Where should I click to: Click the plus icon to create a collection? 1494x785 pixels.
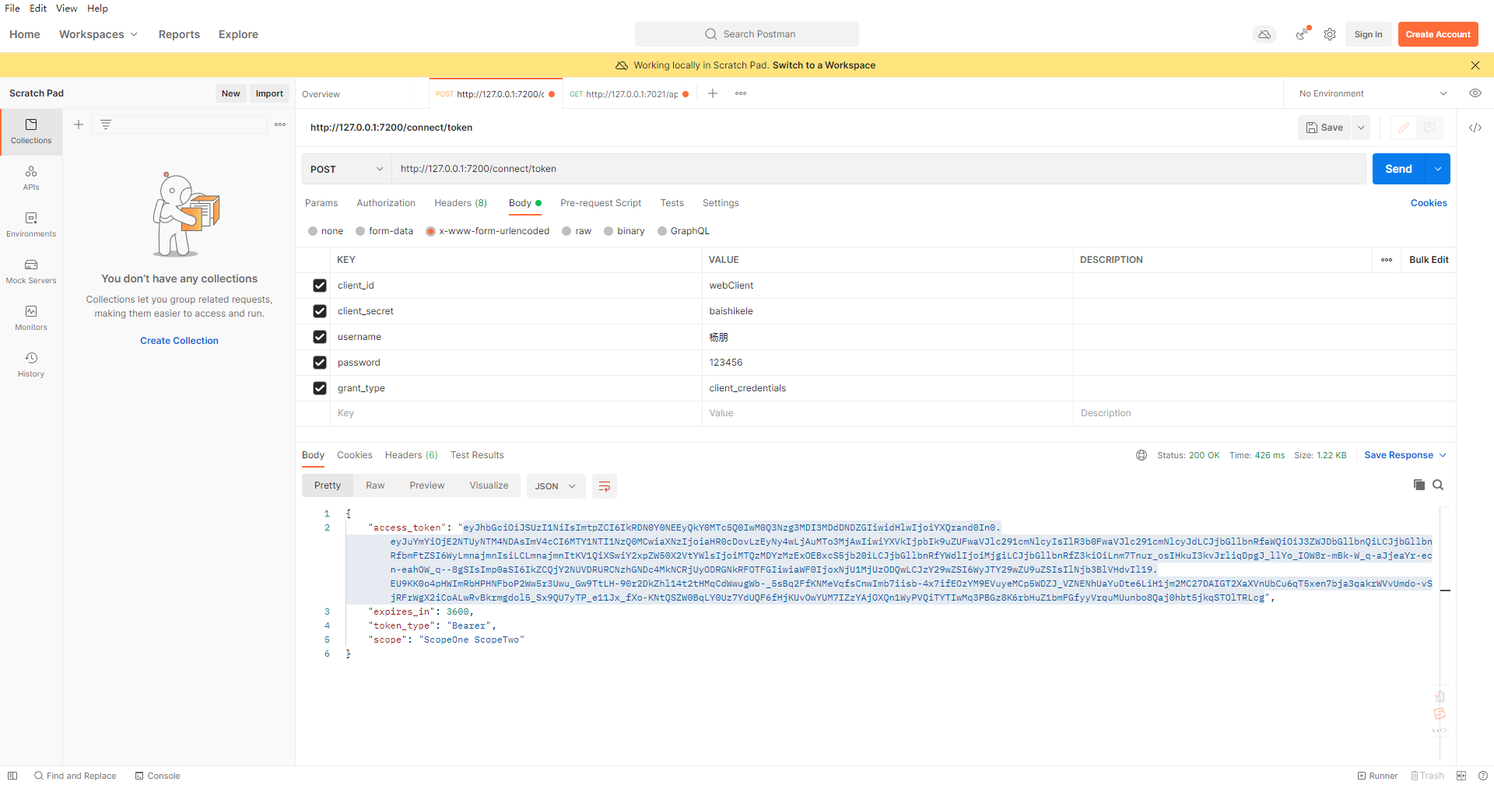[x=79, y=124]
